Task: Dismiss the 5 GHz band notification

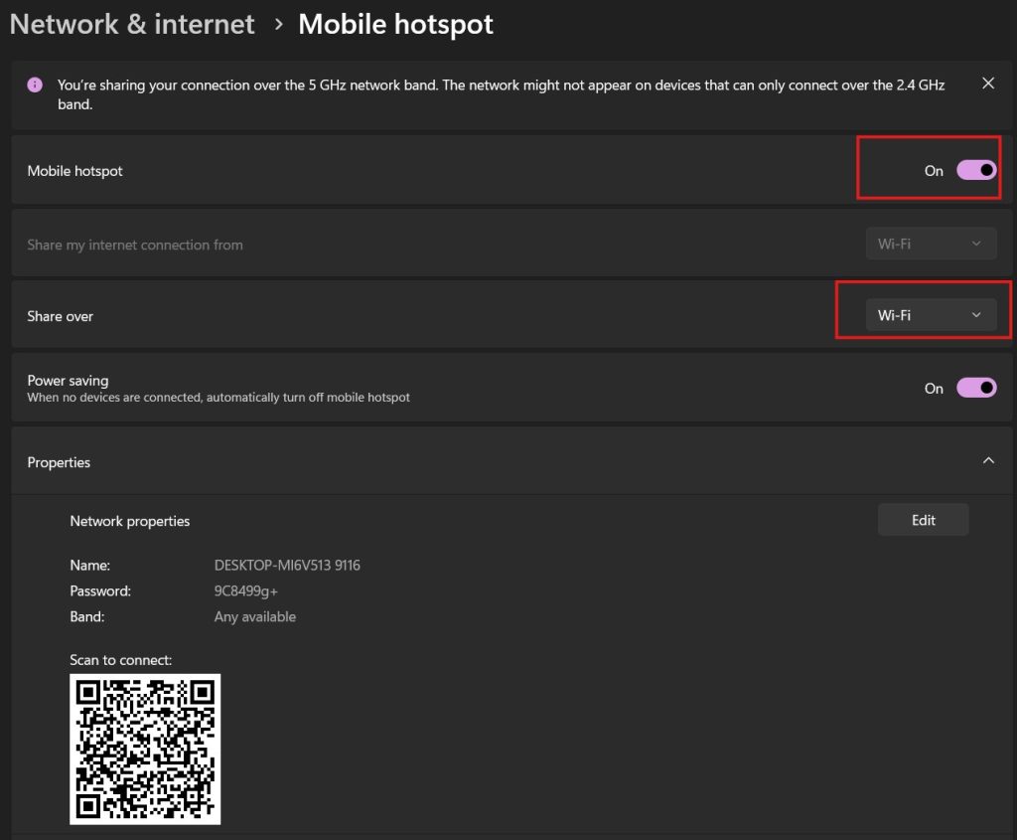Action: point(987,84)
